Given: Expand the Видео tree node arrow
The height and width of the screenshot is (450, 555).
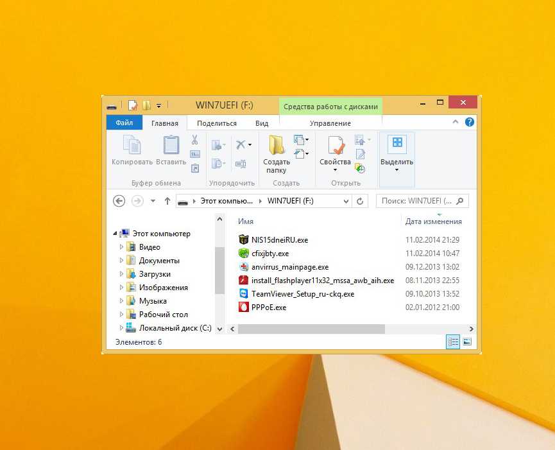Looking at the screenshot, I should pyautogui.click(x=121, y=247).
